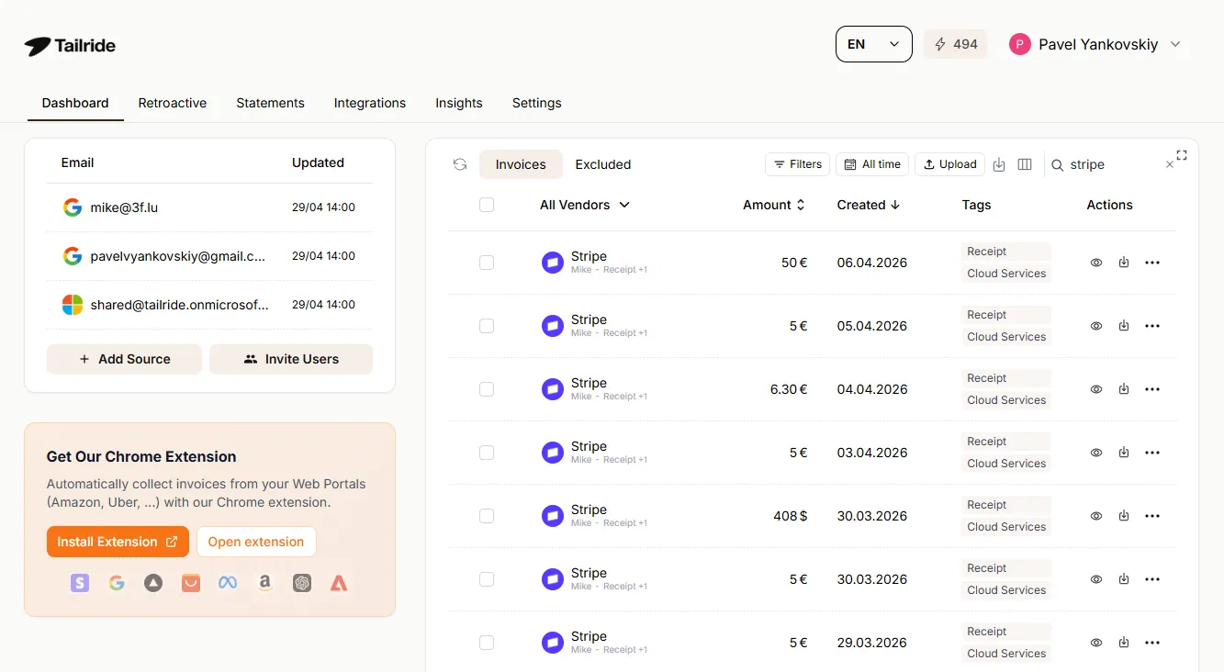Click the OpenAI logo under Chrome Extension
1224x672 pixels.
[x=302, y=583]
